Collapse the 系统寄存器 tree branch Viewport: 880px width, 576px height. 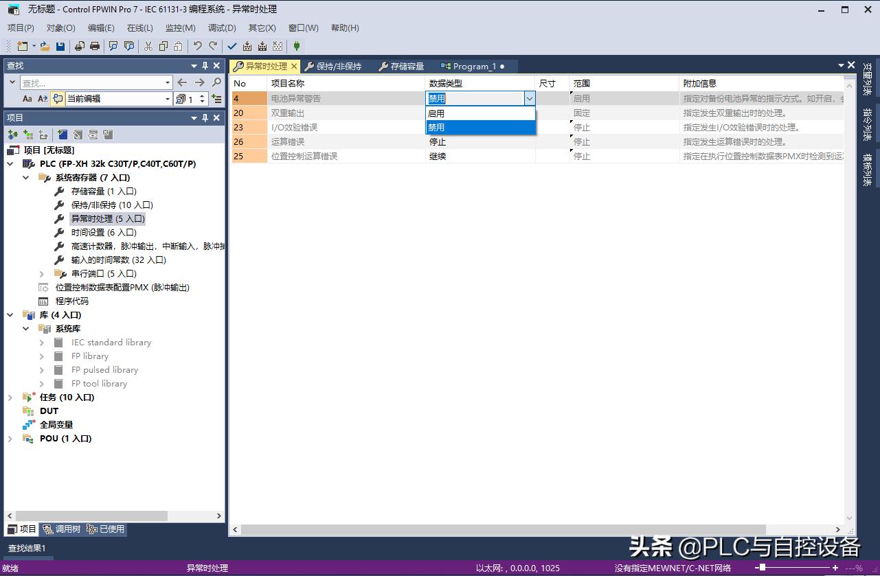(26, 177)
